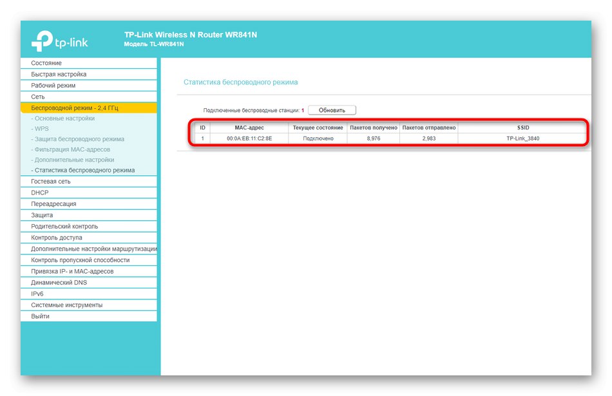Select Рабочий режим menu entry

[89, 86]
